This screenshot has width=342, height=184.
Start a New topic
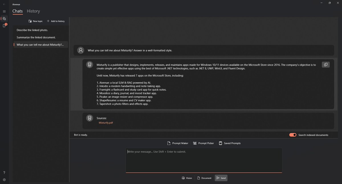point(36,21)
